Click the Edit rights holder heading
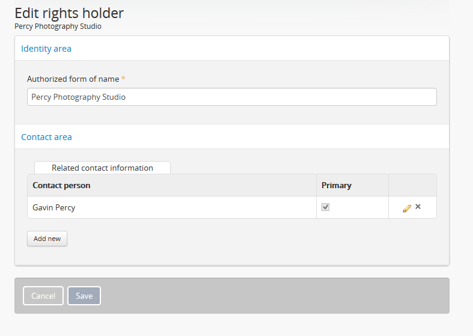Viewport: 473px width, 336px height. click(69, 13)
